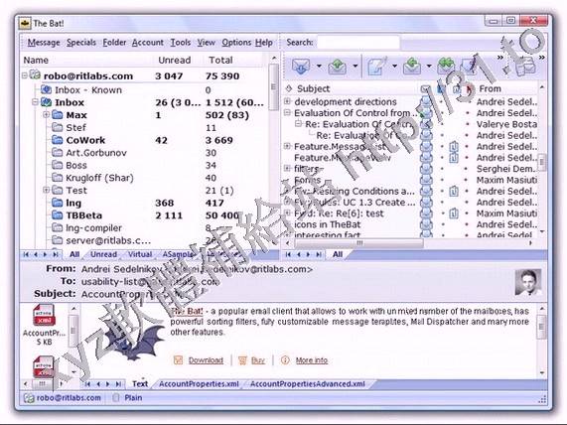Switch to the AccountProperties.xml tab
Viewport: 567px width, 425px height.
pyautogui.click(x=199, y=383)
